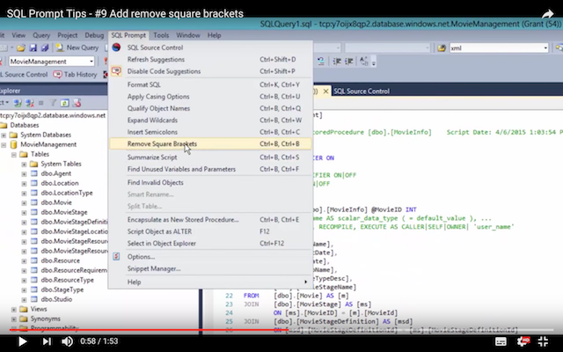The width and height of the screenshot is (563, 352).
Task: Toggle subtitles with the captions icon
Action: point(501,341)
